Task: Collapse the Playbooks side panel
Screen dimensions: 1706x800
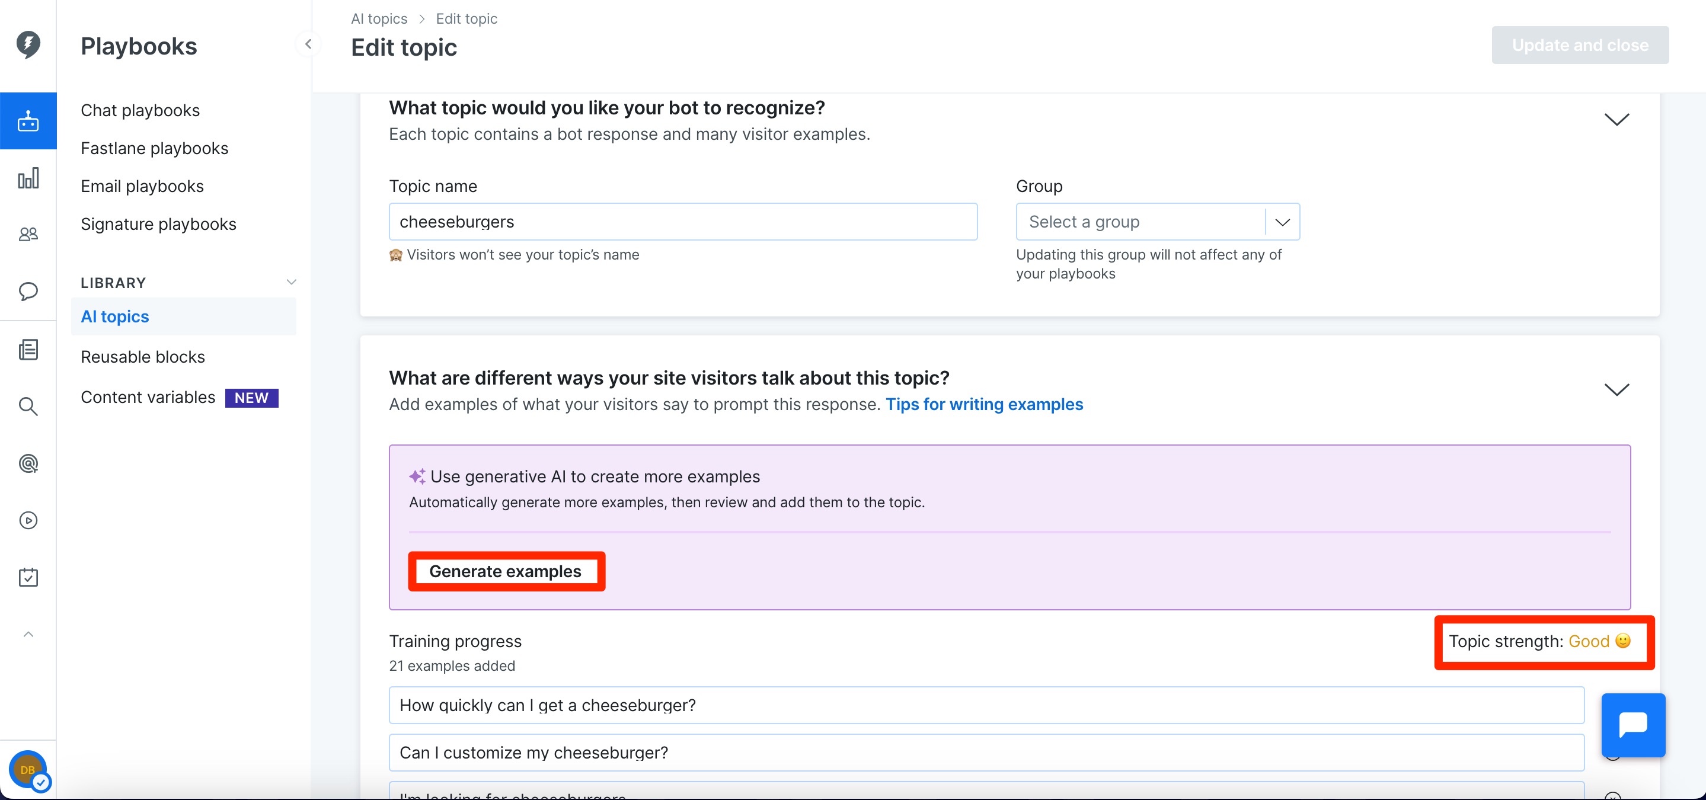Action: point(308,44)
